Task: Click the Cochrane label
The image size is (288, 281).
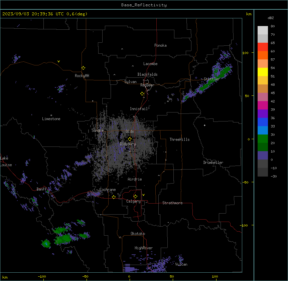Action: pos(108,190)
